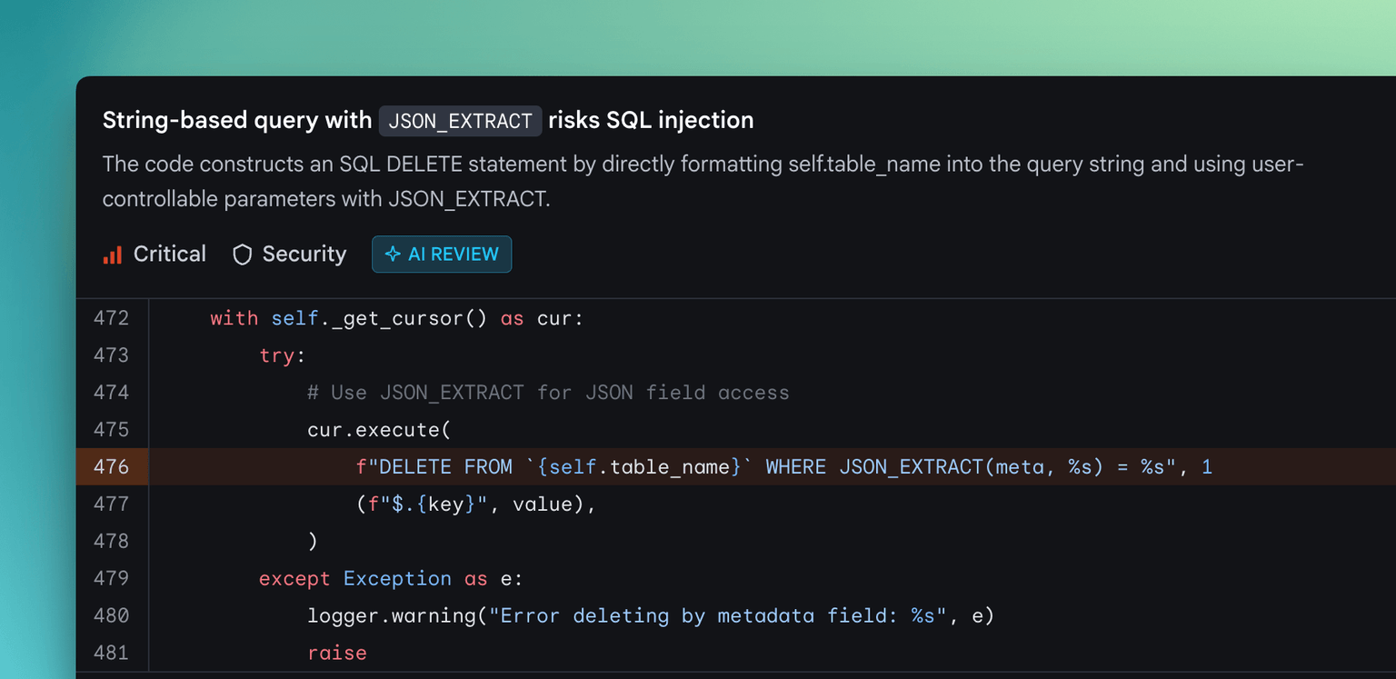
Task: Click the JSON_EXTRACT comment on line 474
Action: coord(548,393)
